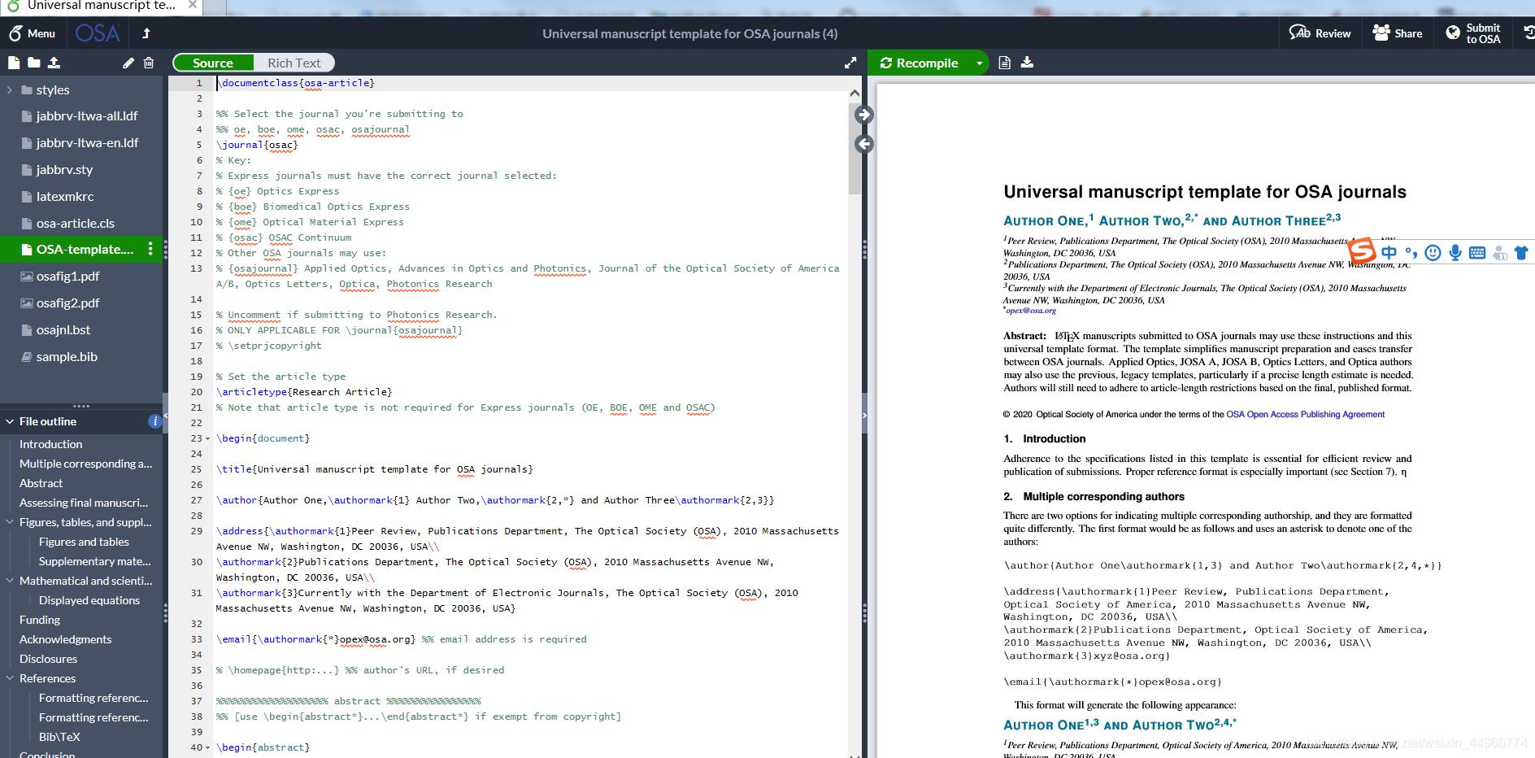Jump to Introduction in the outline
1535x758 pixels.
[x=51, y=444]
